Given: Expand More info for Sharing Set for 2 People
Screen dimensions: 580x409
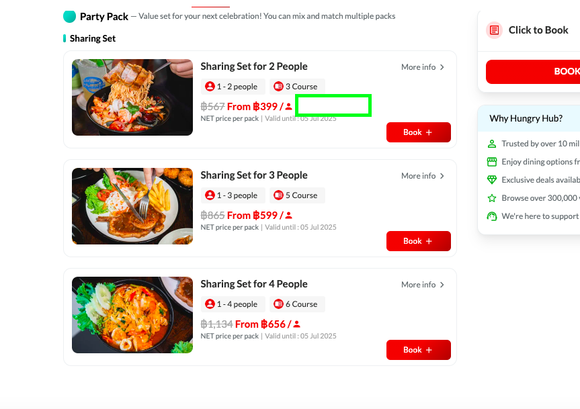Looking at the screenshot, I should (423, 67).
